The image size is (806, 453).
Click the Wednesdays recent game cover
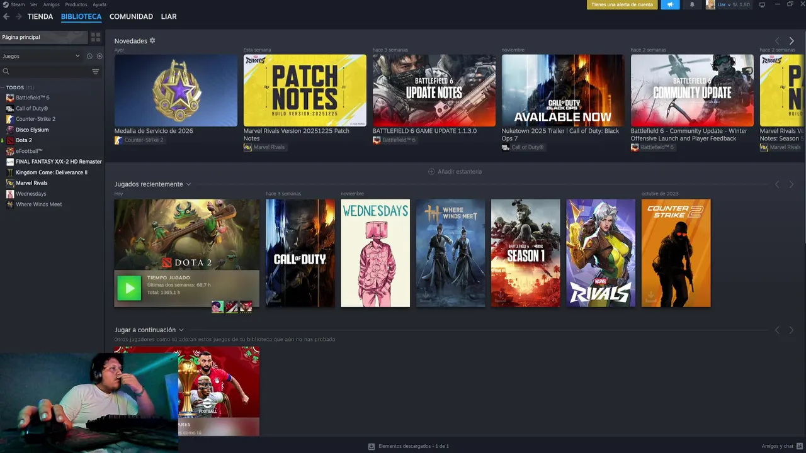[375, 253]
